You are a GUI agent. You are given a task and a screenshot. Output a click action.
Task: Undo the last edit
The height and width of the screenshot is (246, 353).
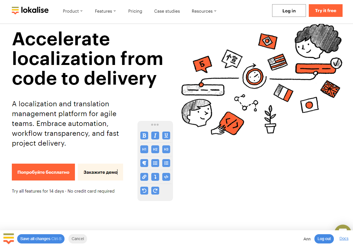144,190
